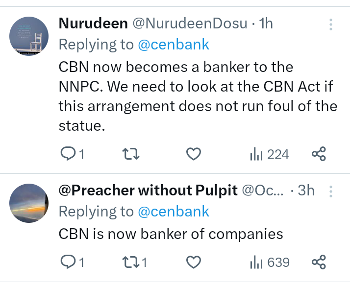Retweet the 'banker of companies' tweet
Screen dimensions: 350x287
pos(130,263)
